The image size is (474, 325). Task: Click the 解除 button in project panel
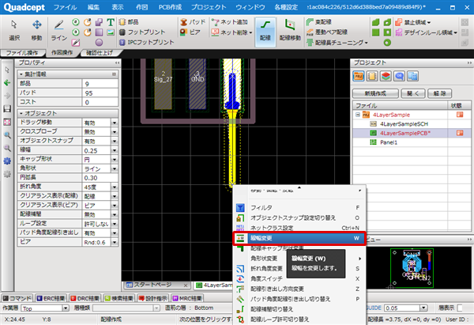440,93
